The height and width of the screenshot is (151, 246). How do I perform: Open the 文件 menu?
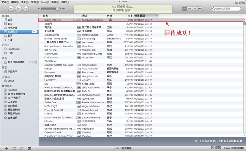5,2
